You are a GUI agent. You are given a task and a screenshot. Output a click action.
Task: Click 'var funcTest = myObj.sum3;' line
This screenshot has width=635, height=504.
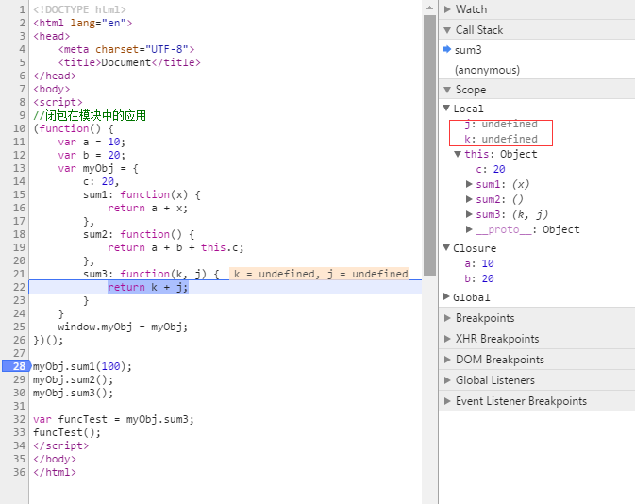[113, 419]
